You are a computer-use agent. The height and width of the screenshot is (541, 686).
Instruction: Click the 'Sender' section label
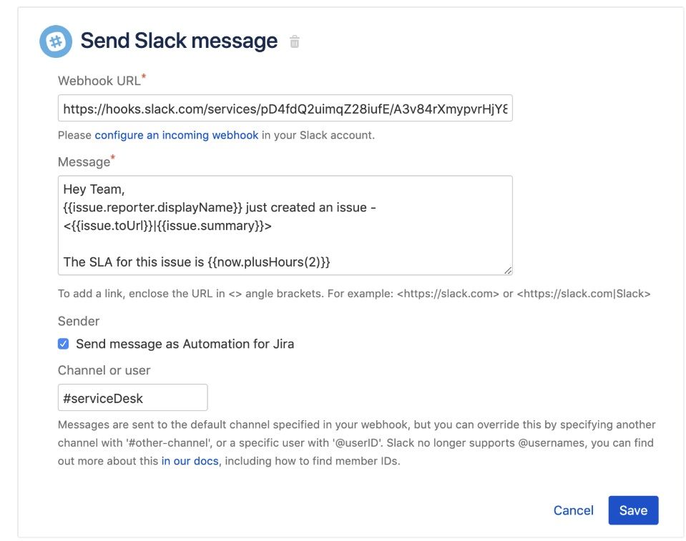pos(79,321)
